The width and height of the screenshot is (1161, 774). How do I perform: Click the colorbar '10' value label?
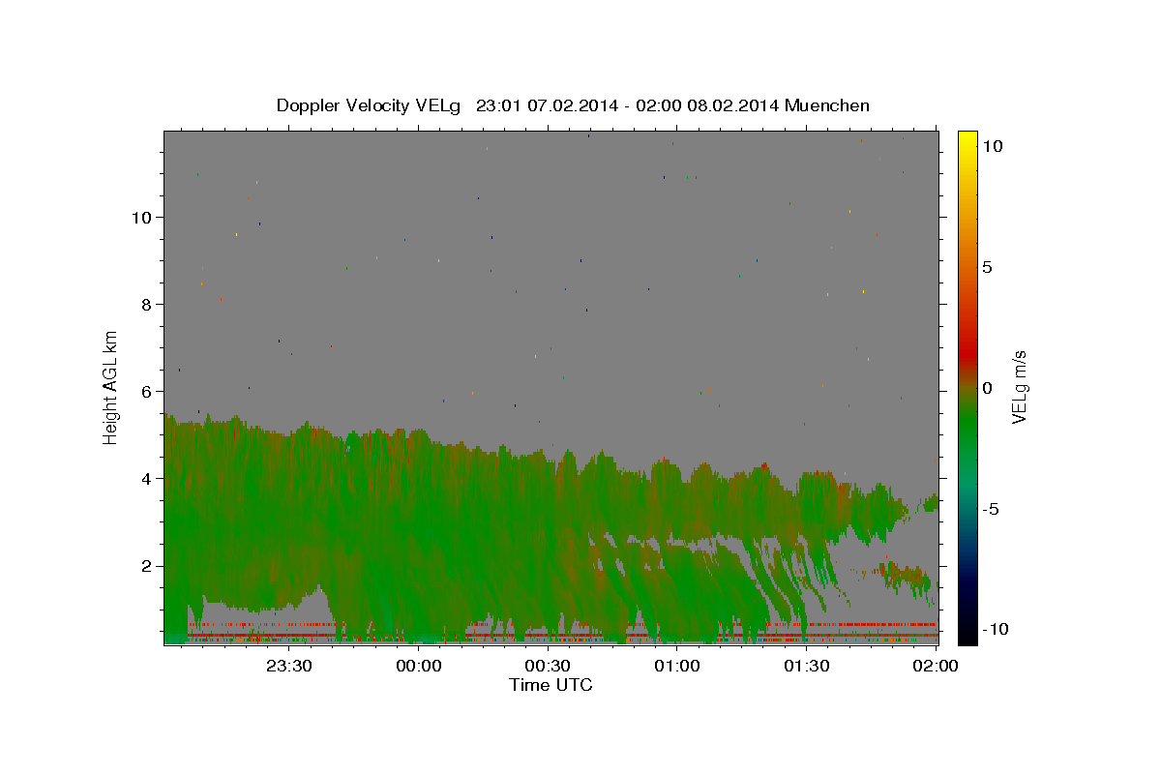pos(992,146)
